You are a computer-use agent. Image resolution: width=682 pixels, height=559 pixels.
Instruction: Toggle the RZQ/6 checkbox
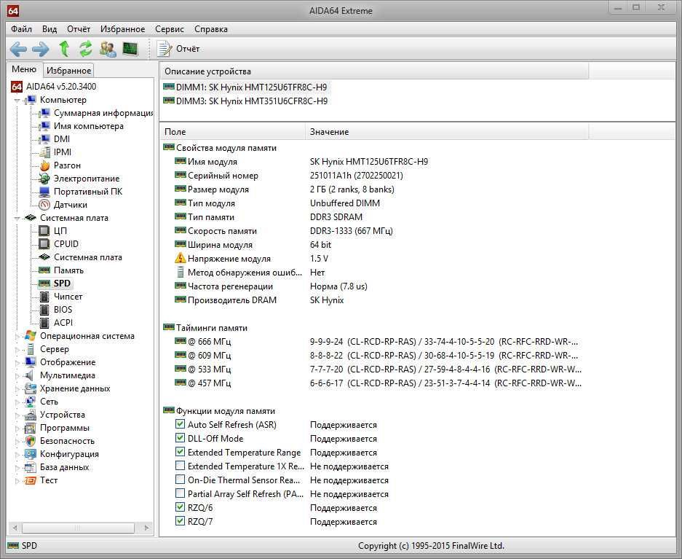pos(180,507)
